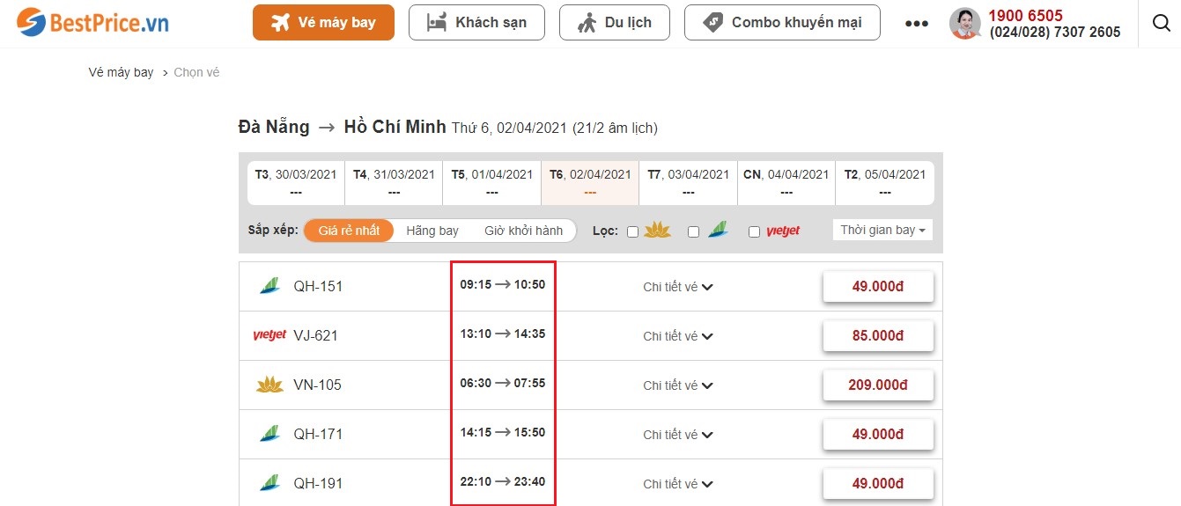
Task: Tick the Vietnam Airlines filter checkbox
Action: click(x=632, y=231)
